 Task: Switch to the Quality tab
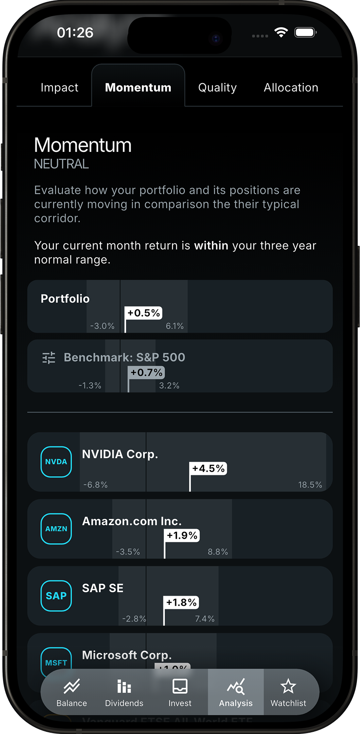coord(217,87)
